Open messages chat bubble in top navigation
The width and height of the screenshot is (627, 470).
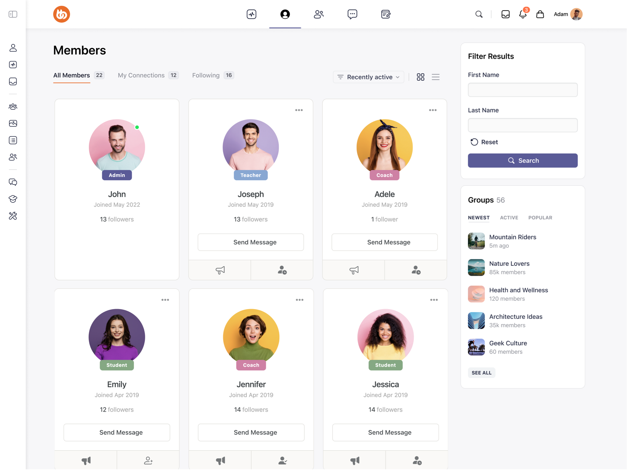(352, 14)
